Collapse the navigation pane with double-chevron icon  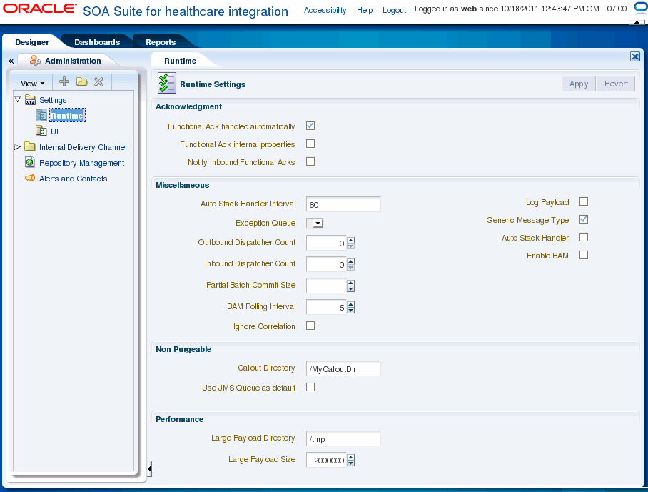point(11,61)
